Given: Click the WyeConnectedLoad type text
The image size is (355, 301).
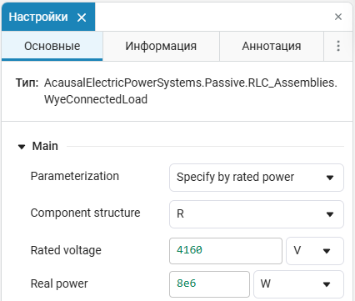Looking at the screenshot, I should coord(96,99).
